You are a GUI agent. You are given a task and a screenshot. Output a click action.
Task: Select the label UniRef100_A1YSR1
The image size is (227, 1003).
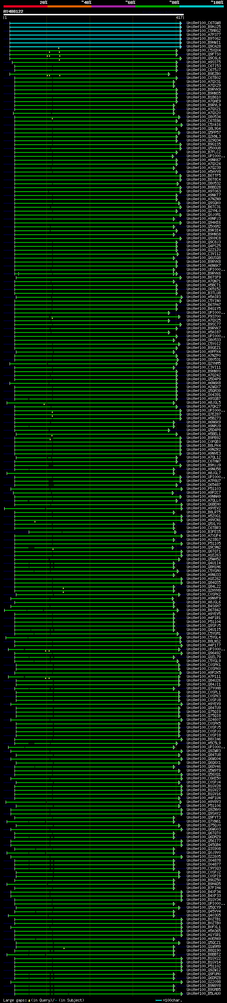coord(204,935)
